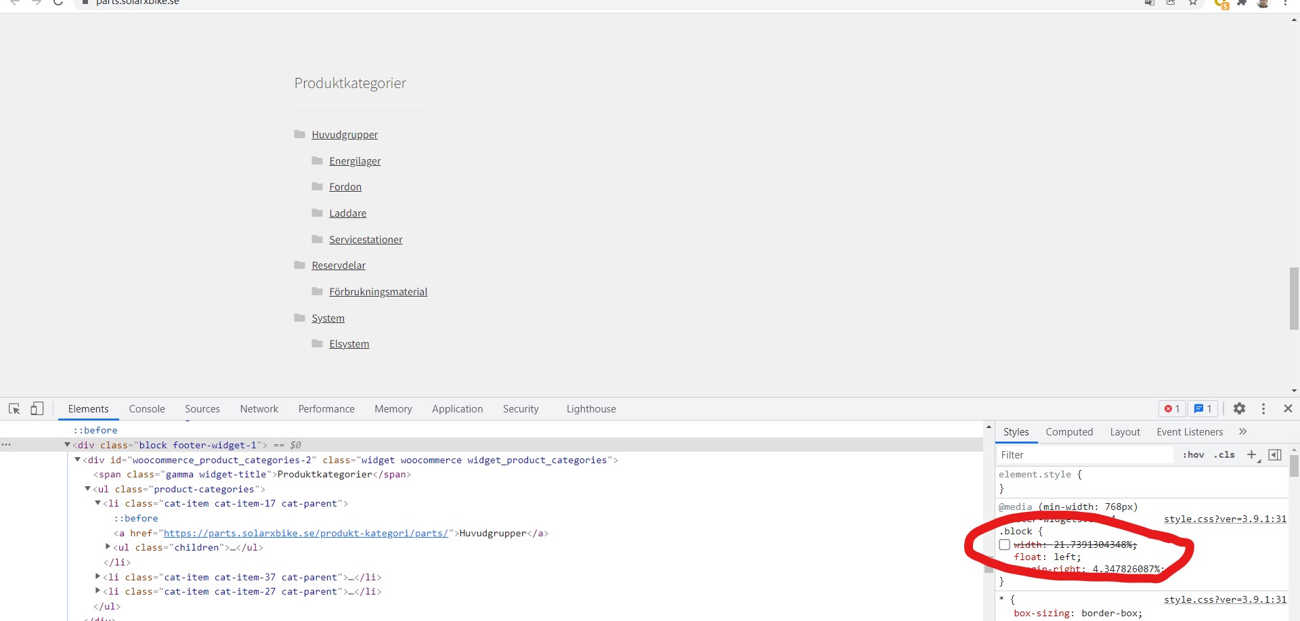
Task: Open the Reservdelar category link
Action: 339,265
